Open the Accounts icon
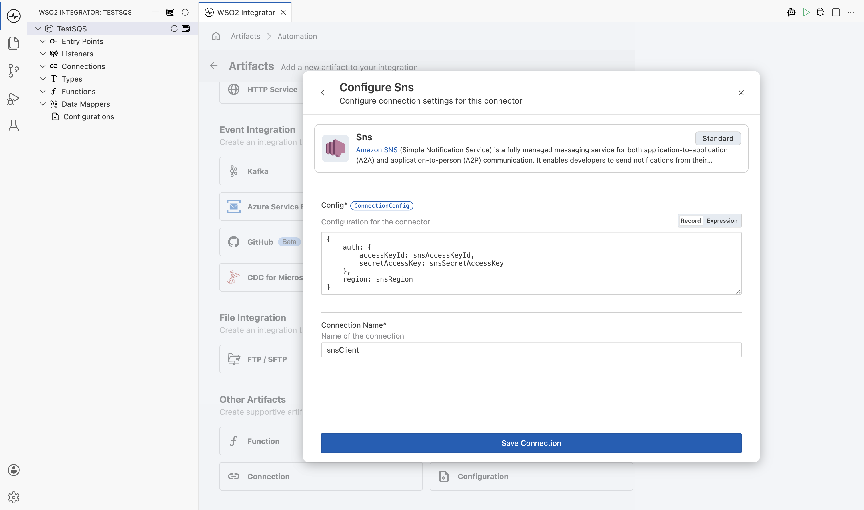 pos(14,470)
